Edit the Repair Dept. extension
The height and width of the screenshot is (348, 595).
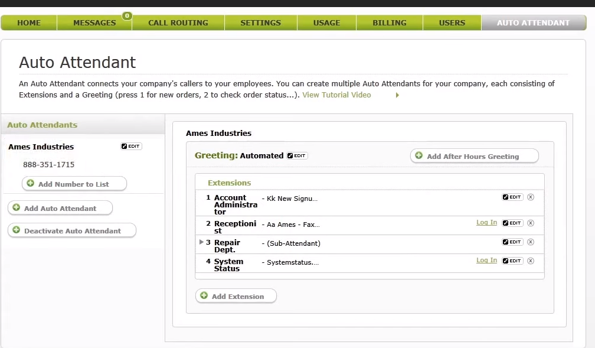(512, 242)
